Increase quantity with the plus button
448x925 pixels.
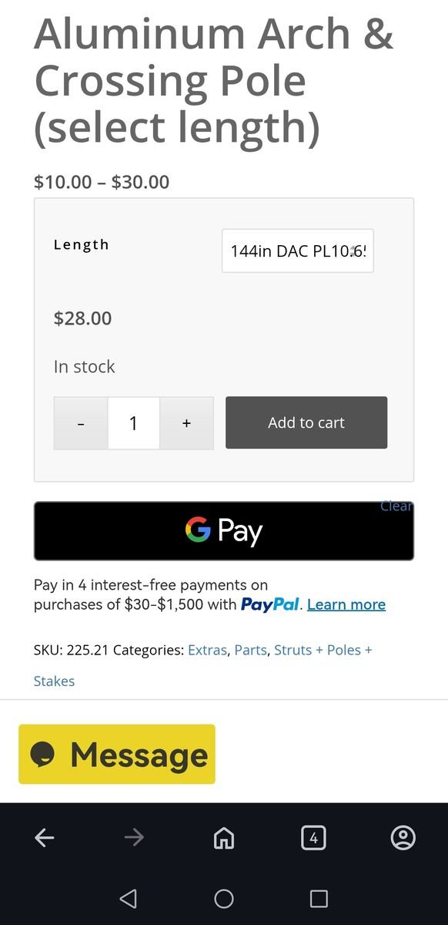pyautogui.click(x=186, y=423)
